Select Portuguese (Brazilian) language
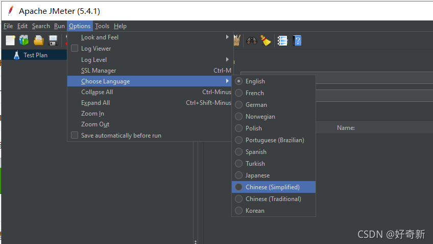433x244 pixels. (273, 140)
